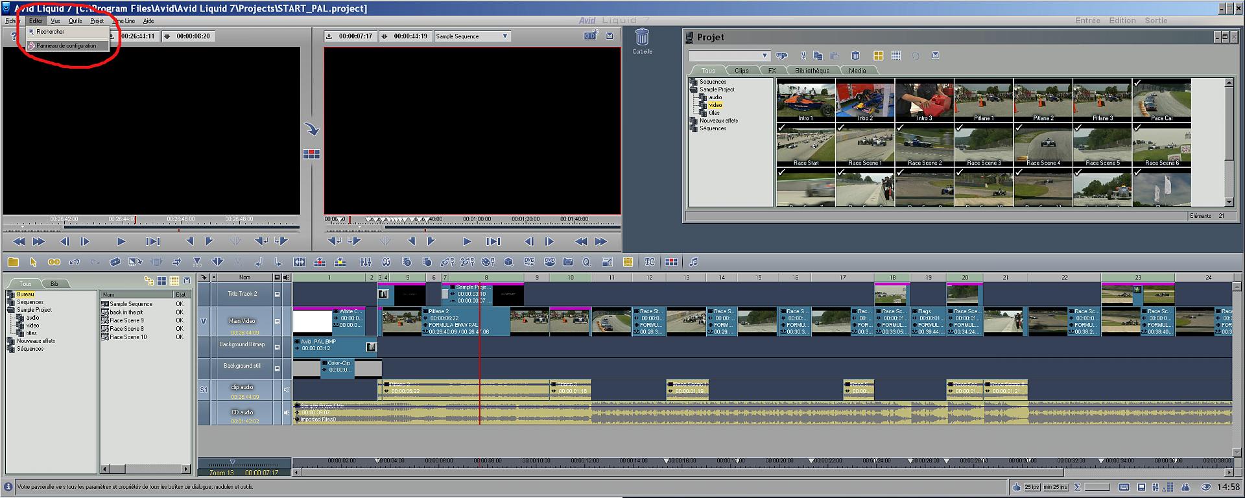Choose Panneau de configuration menu entry
Image resolution: width=1245 pixels, height=498 pixels.
[66, 46]
